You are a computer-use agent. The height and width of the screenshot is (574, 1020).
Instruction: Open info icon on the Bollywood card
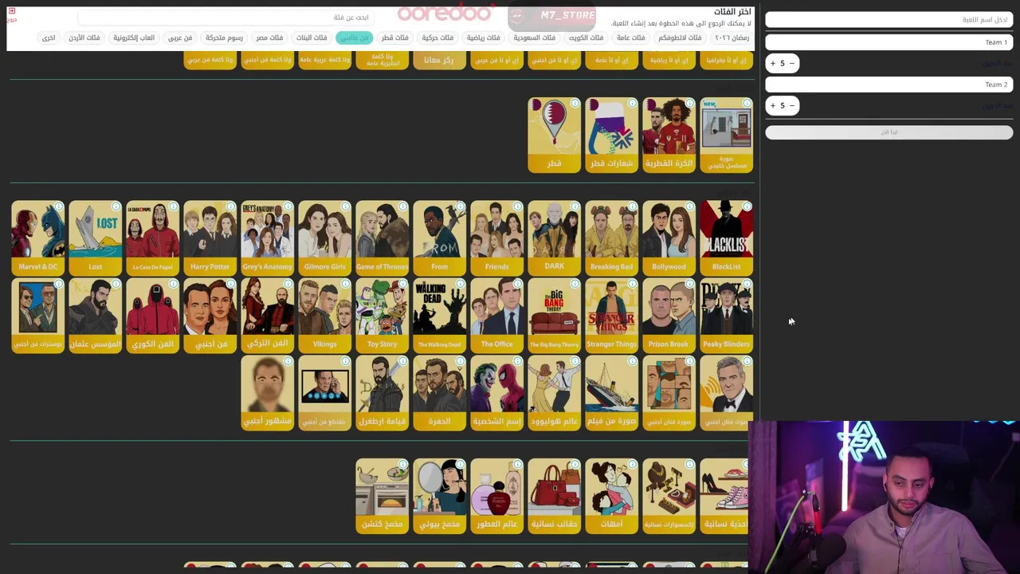pos(689,206)
